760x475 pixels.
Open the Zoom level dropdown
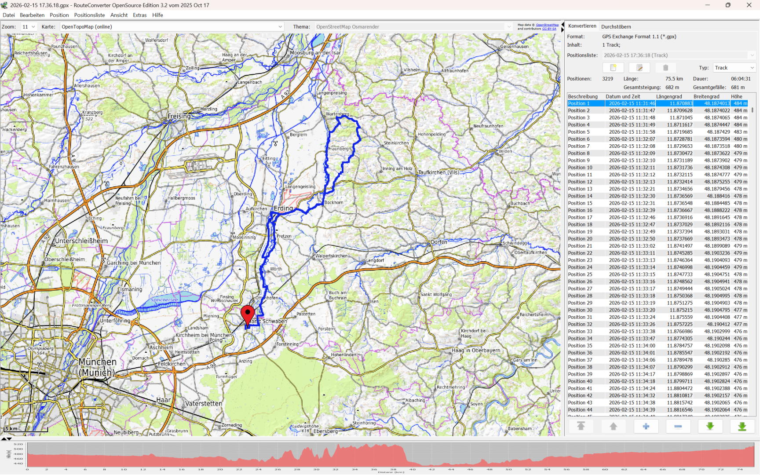pos(29,27)
